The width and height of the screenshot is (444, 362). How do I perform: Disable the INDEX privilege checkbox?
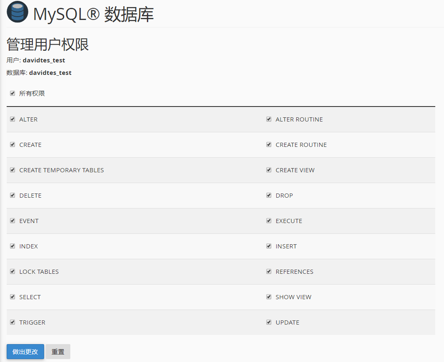coord(12,246)
